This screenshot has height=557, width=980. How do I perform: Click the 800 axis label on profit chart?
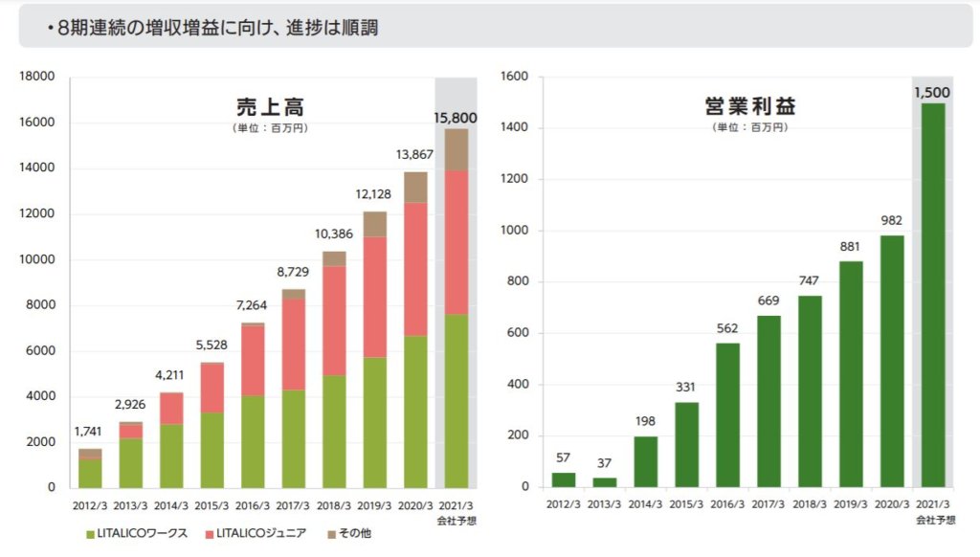[518, 282]
